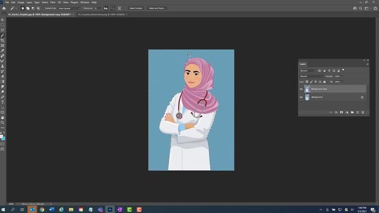Open the Select menu
Screen dimensions: 379x213
[x=45, y=2]
